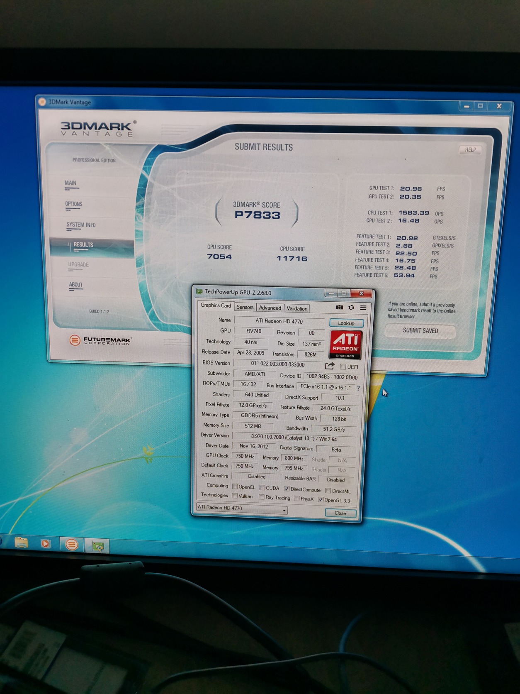Viewport: 520px width, 694px height.
Task: Click the Texture Fillrate 24.0 GTexel/s field
Action: click(335, 408)
